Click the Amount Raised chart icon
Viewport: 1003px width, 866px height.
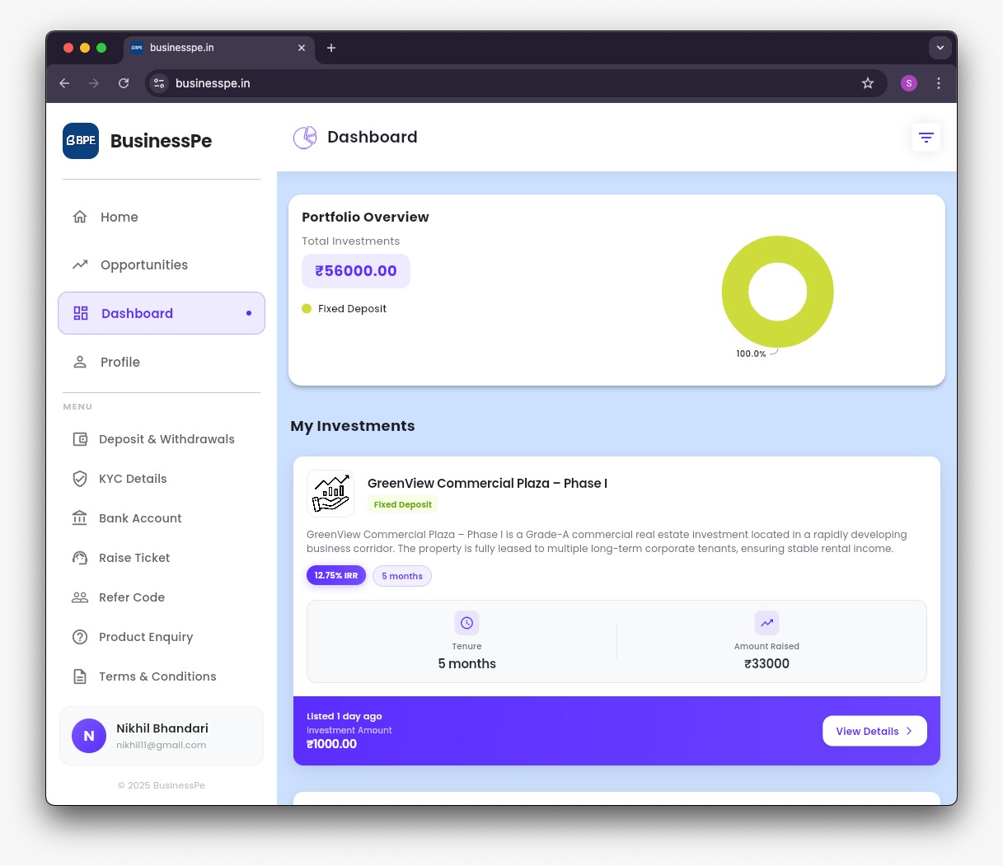[766, 623]
